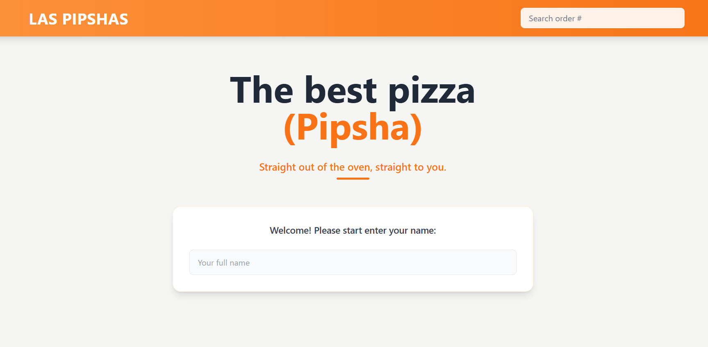Click empty middle area of orange header
The height and width of the screenshot is (347, 708).
324,18
